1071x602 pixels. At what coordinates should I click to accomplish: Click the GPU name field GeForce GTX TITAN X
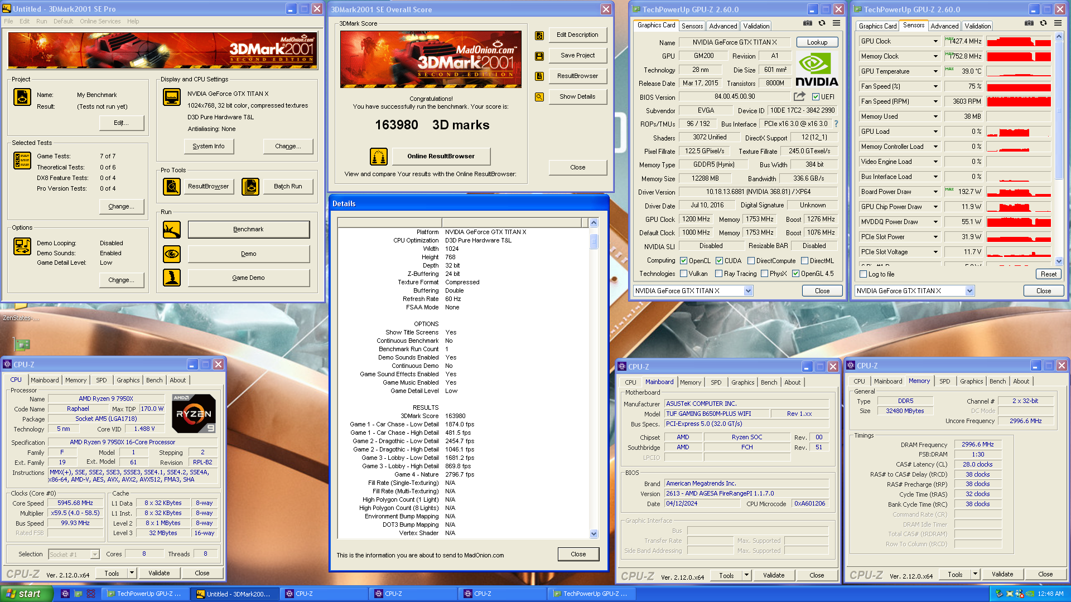tap(735, 42)
